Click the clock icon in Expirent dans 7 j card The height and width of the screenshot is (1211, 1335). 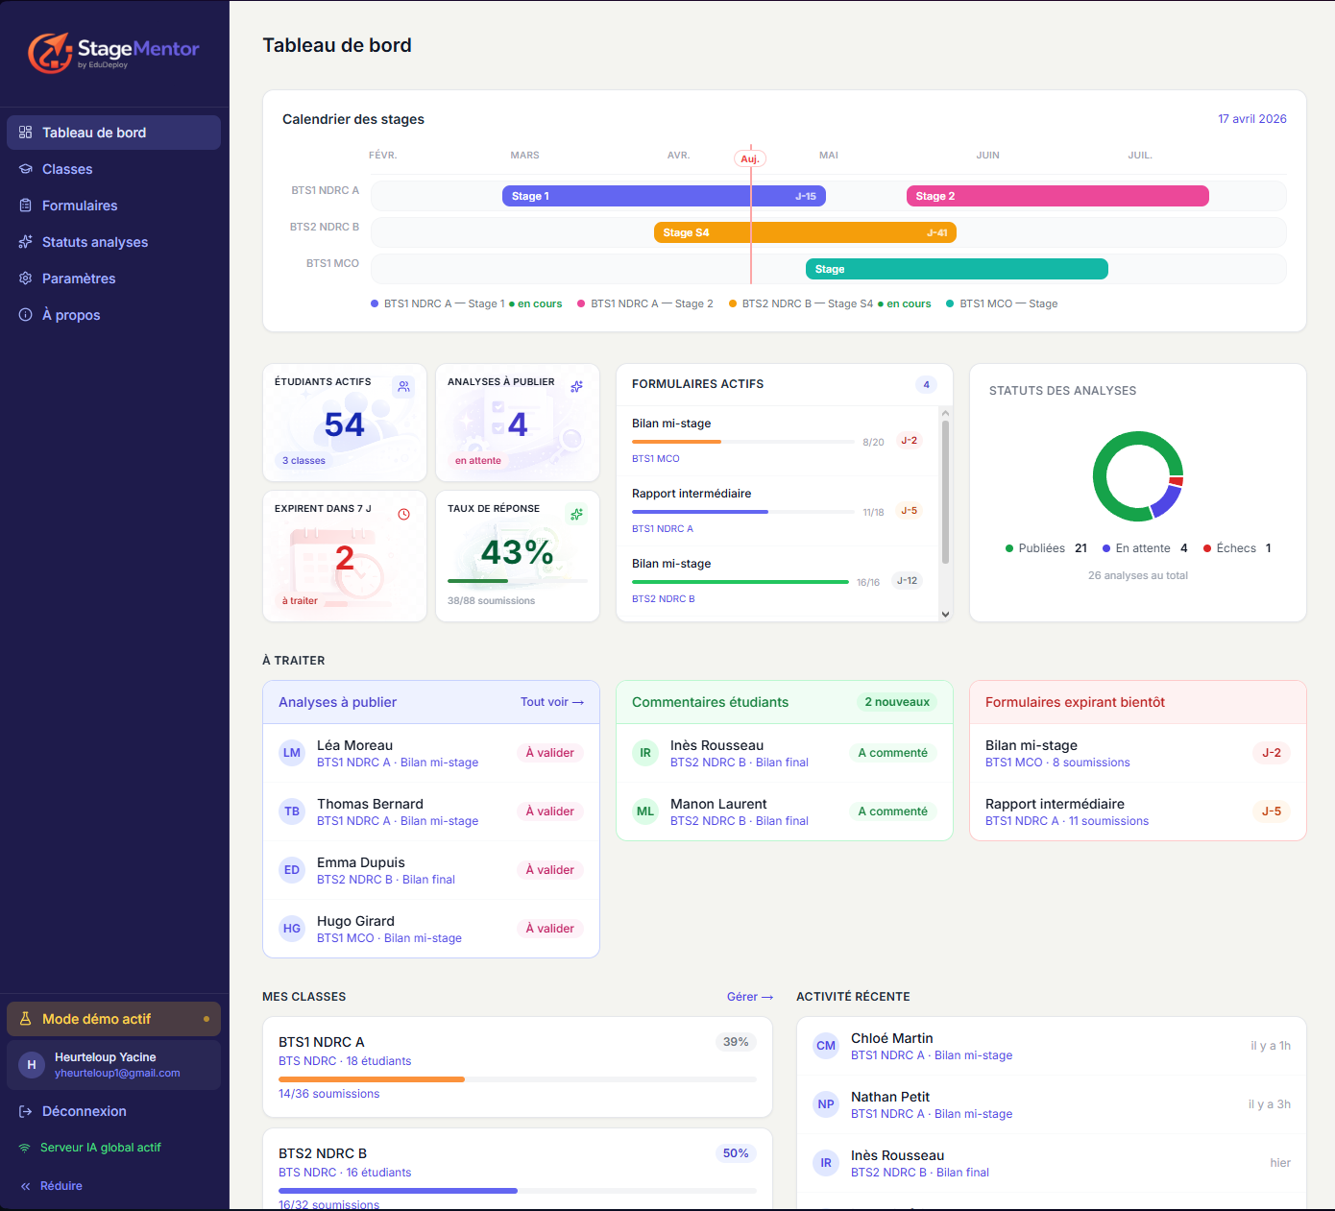point(403,514)
